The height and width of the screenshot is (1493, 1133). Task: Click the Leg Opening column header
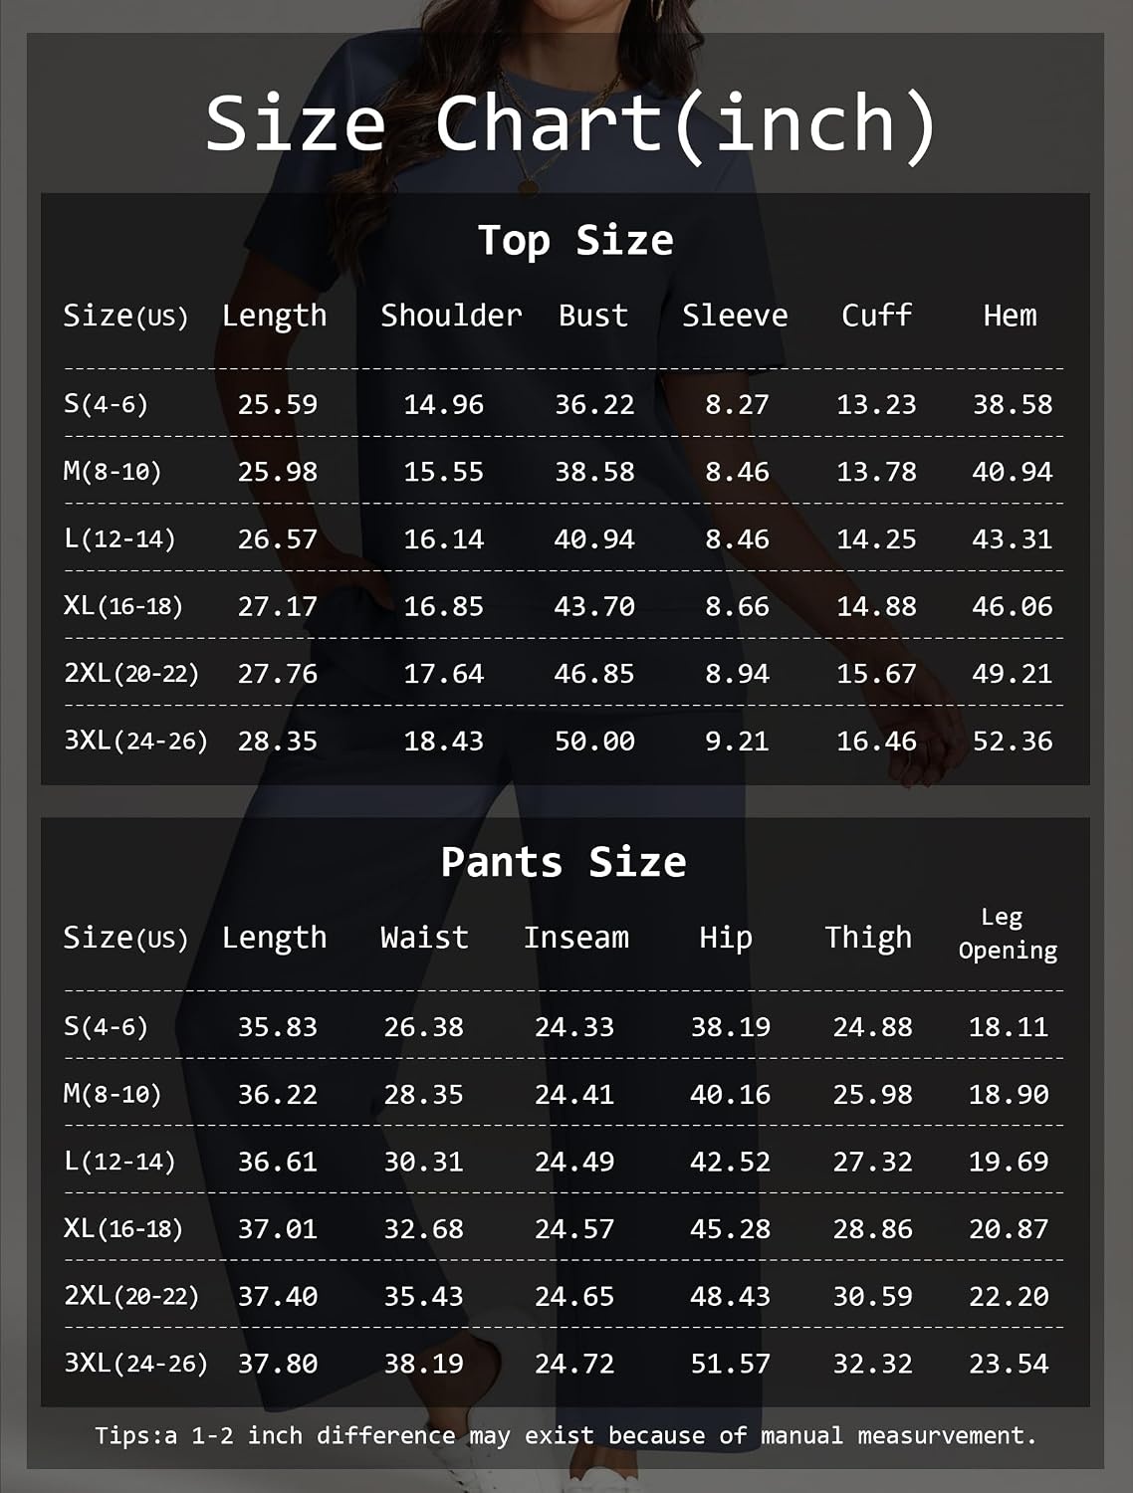point(1008,934)
